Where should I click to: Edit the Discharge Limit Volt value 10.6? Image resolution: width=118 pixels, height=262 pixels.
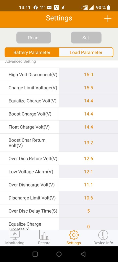click(x=88, y=198)
